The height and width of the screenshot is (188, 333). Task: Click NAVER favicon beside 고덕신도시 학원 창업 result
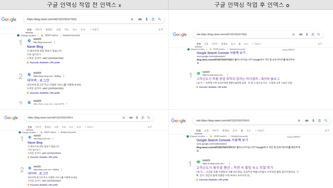[198, 74]
